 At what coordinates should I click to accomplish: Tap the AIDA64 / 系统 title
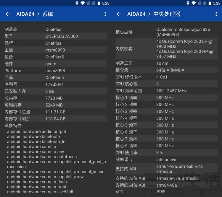coord(35,14)
